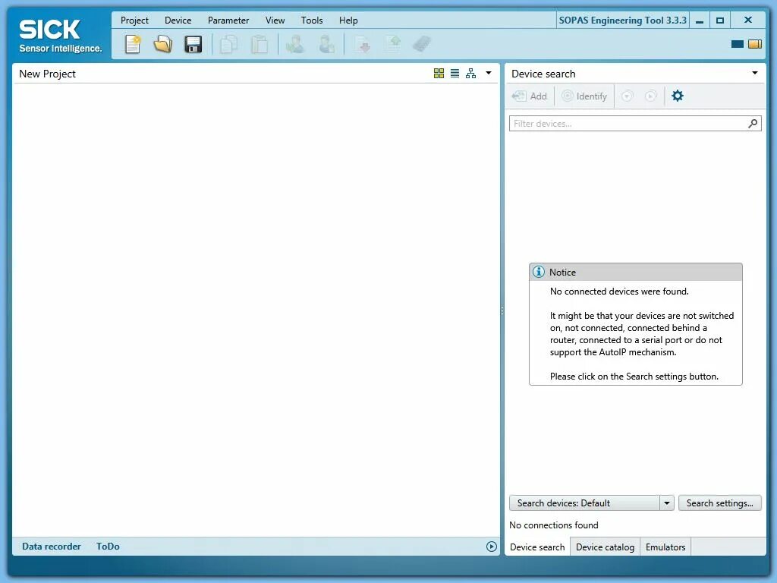Viewport: 777px width, 583px height.
Task: Click the greyed-out copy icon
Action: pyautogui.click(x=228, y=44)
